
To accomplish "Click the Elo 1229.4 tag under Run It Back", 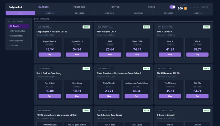I will coord(50,87).
